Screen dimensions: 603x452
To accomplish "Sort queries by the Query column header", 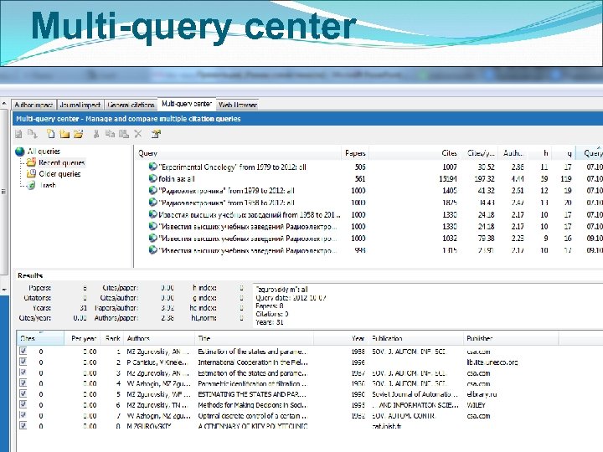I will click(x=238, y=153).
